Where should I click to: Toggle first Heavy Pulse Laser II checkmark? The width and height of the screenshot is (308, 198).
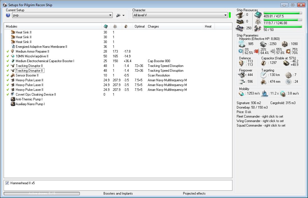tap(8, 80)
